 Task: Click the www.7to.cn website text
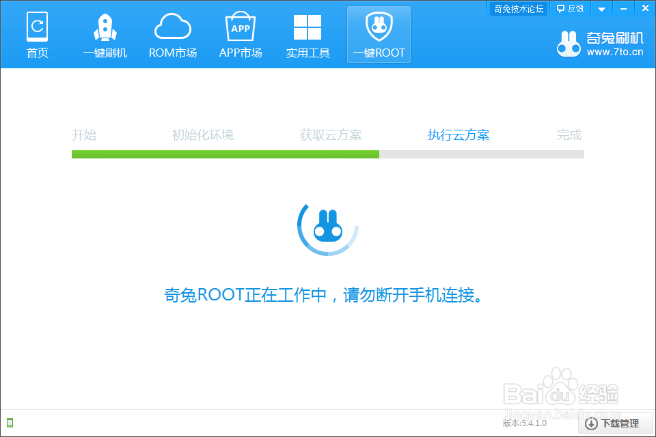pos(614,53)
